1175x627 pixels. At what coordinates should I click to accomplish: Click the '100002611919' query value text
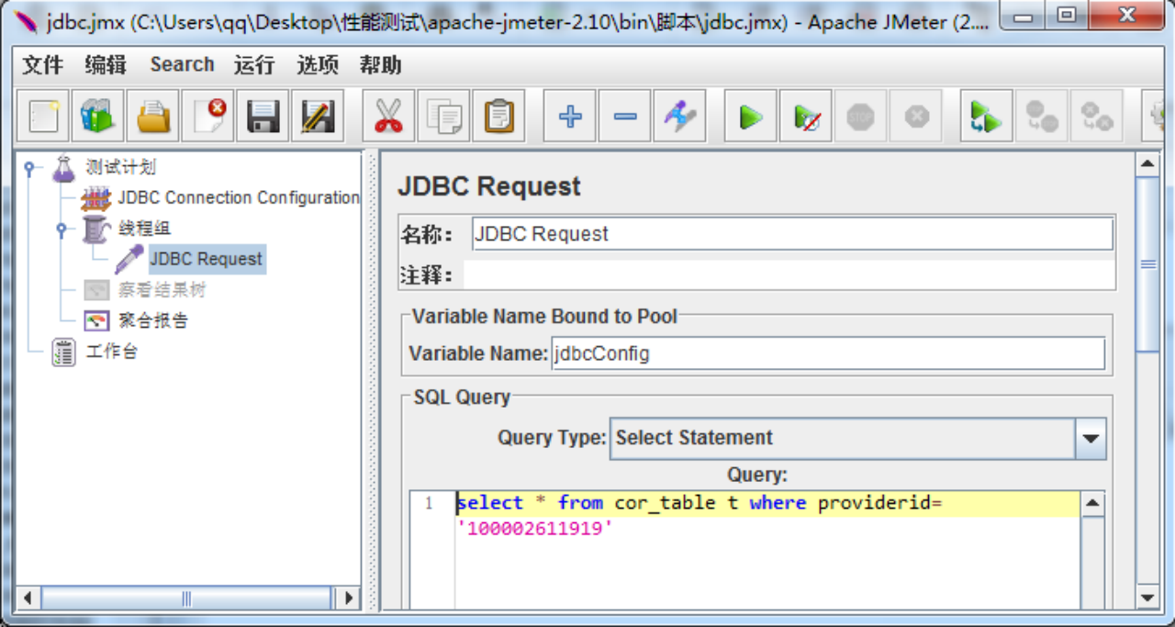[534, 529]
